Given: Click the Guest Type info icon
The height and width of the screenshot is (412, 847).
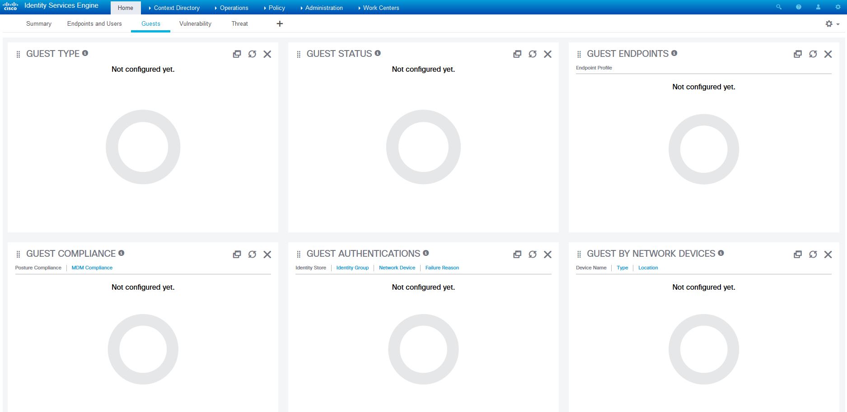Looking at the screenshot, I should (x=85, y=53).
